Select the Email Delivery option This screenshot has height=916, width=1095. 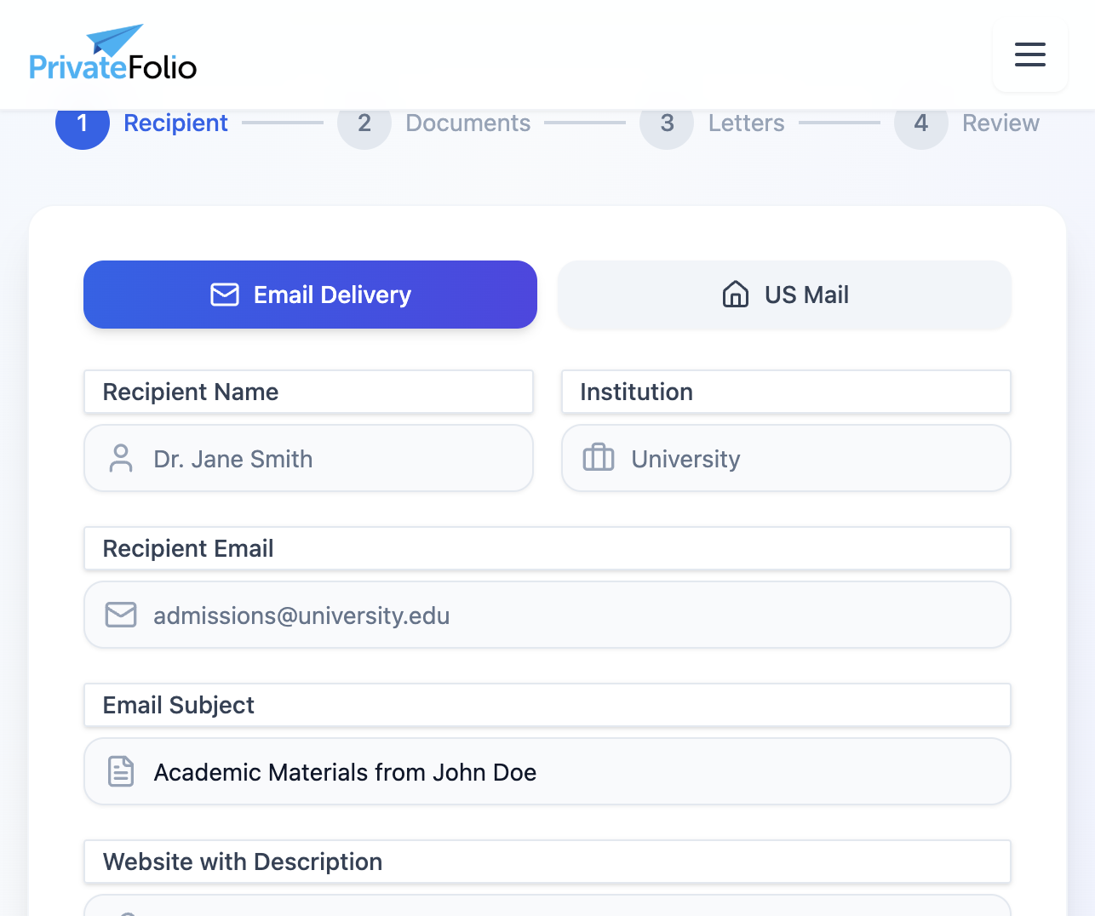(310, 295)
